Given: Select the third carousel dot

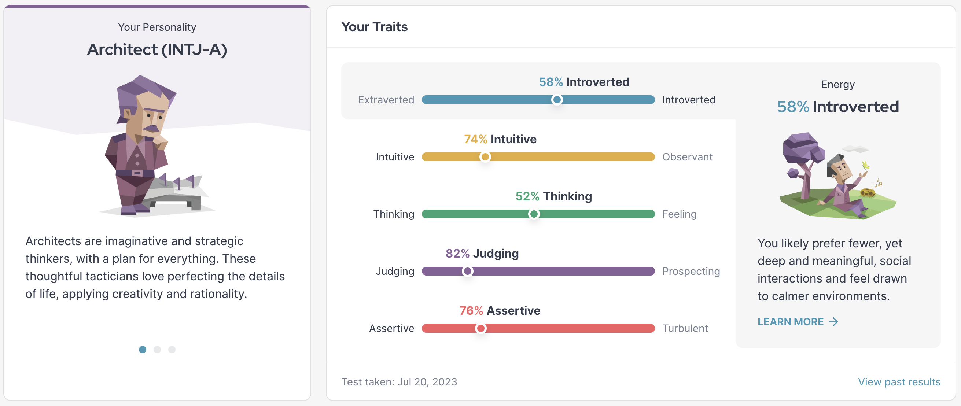Looking at the screenshot, I should click(172, 350).
